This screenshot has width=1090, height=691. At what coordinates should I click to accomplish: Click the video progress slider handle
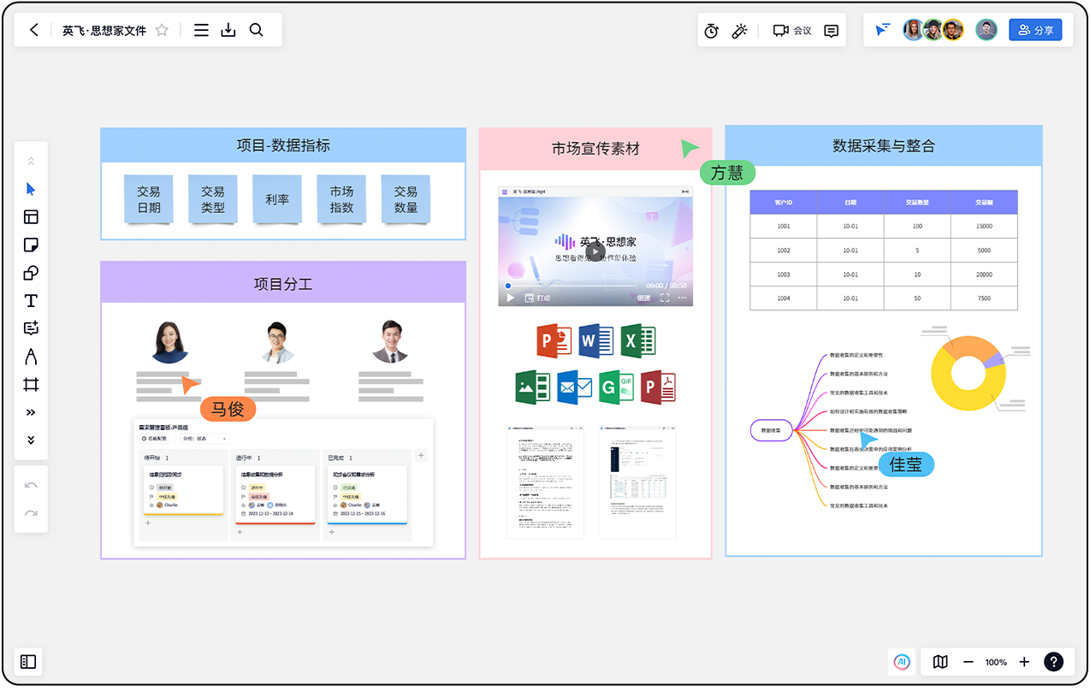pyautogui.click(x=508, y=286)
